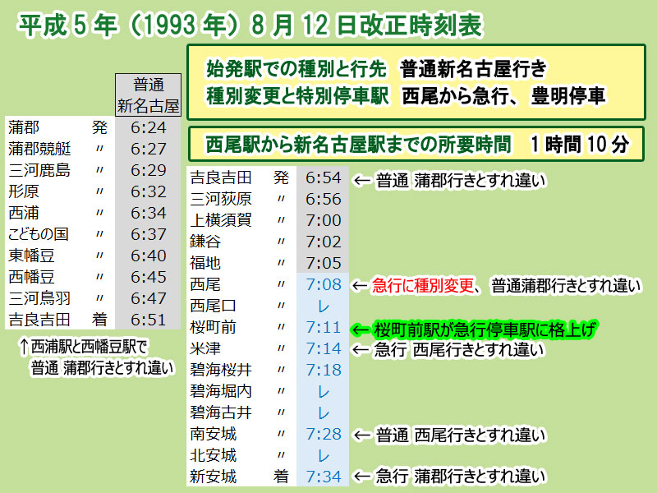Click the 碧海堀内 station name

[x=221, y=392]
